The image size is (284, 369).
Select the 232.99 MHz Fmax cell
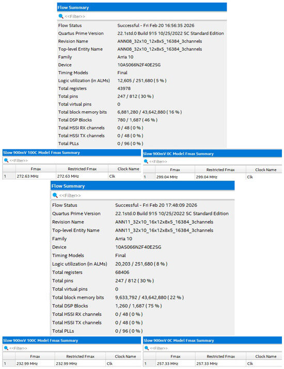[35, 364]
